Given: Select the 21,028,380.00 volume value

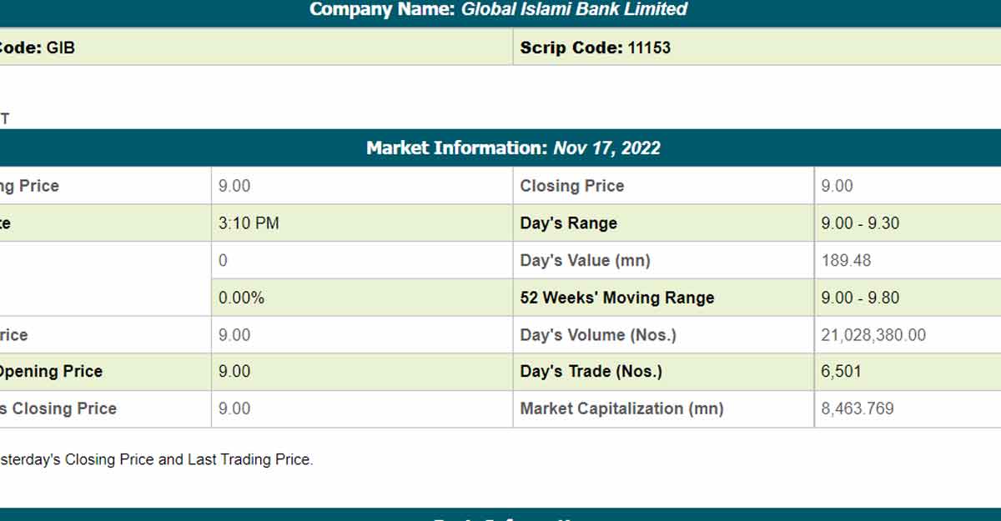Looking at the screenshot, I should pyautogui.click(x=873, y=335).
